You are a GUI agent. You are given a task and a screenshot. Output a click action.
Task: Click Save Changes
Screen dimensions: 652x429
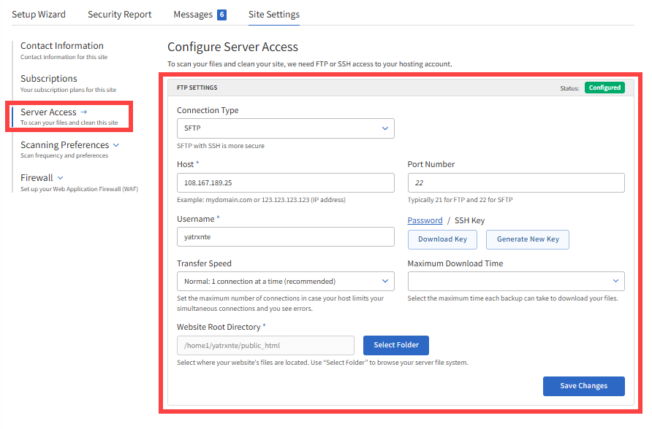[583, 386]
